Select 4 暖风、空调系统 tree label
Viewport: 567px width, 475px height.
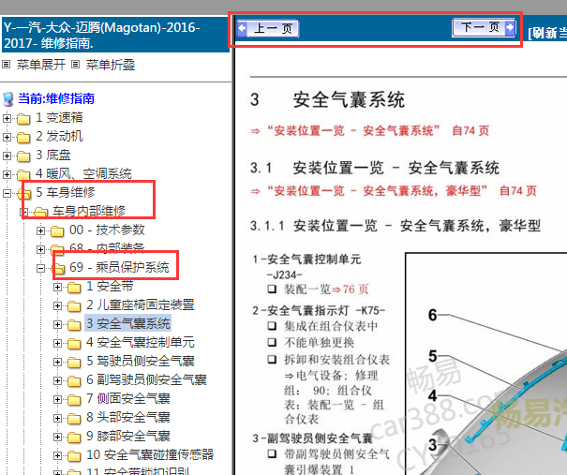coord(83,174)
